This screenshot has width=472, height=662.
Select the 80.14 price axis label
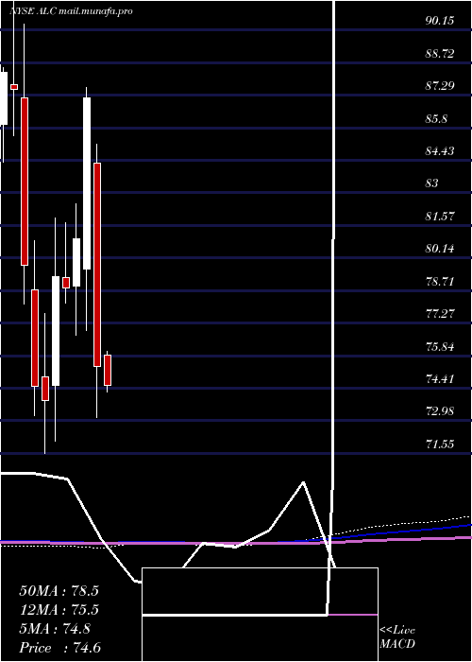[x=440, y=249]
